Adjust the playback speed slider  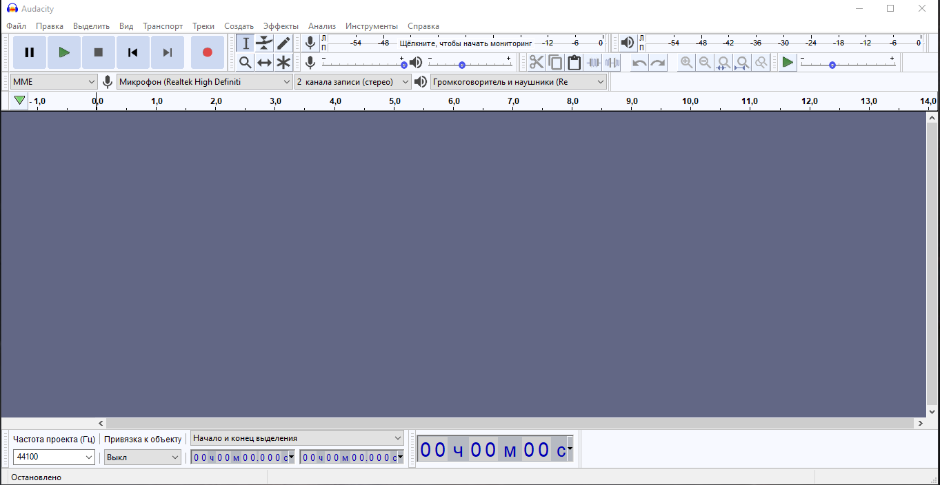pyautogui.click(x=848, y=64)
